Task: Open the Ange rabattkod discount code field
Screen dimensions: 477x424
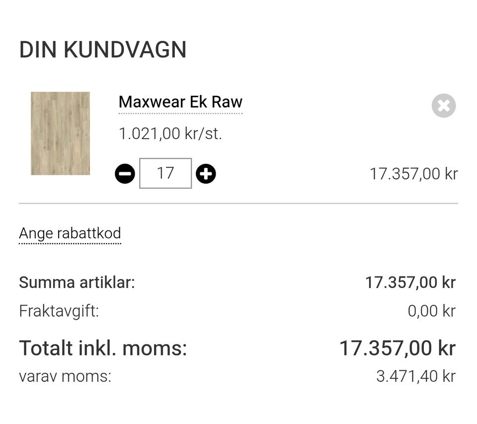Action: (x=70, y=233)
